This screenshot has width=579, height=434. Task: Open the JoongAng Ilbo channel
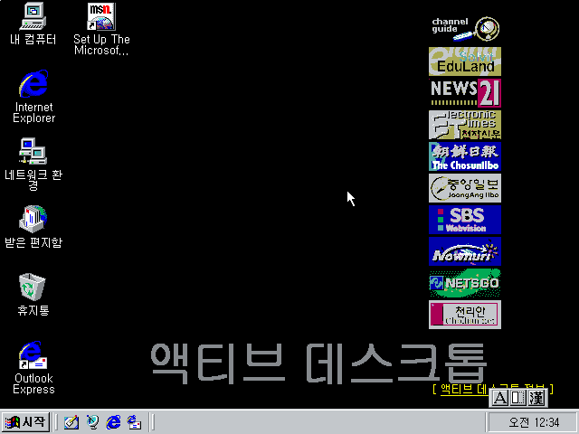point(465,188)
